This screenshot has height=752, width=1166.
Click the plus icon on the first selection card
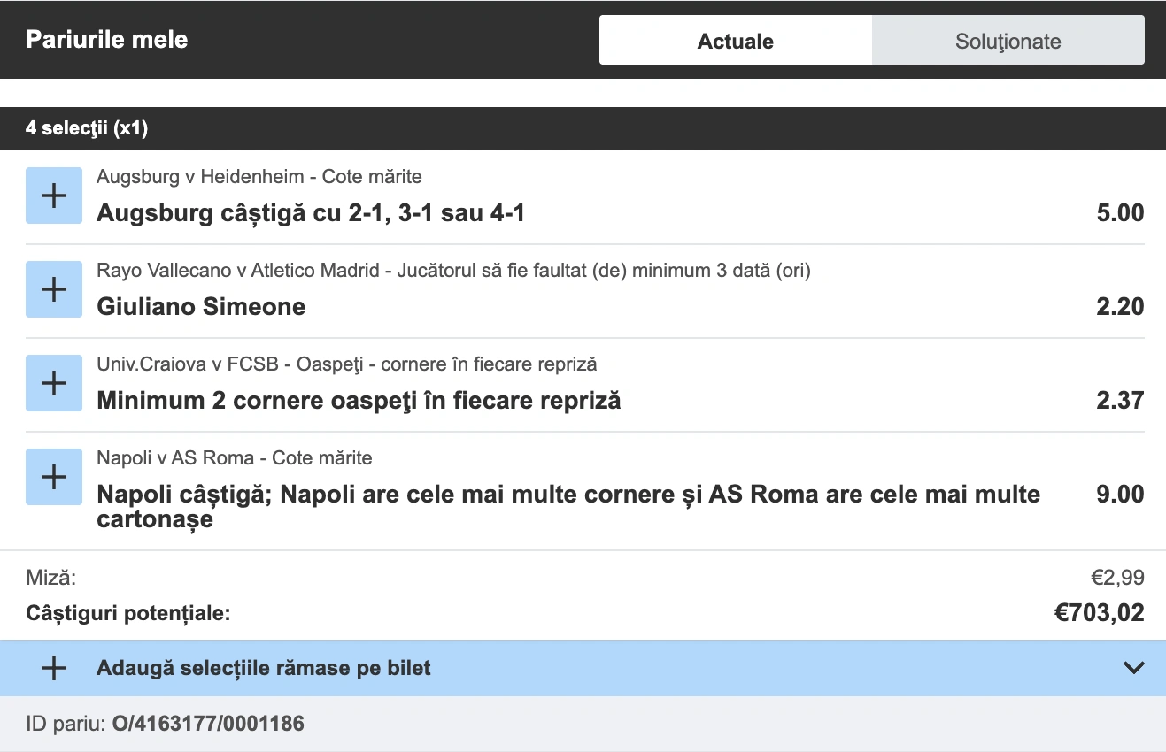click(x=53, y=195)
